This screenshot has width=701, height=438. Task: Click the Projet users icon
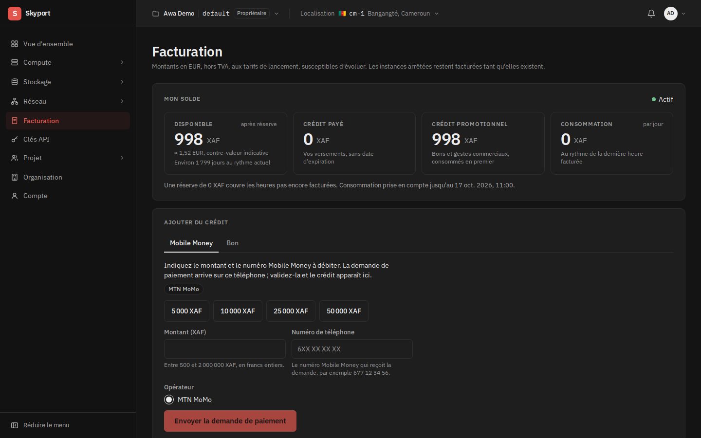coord(15,158)
